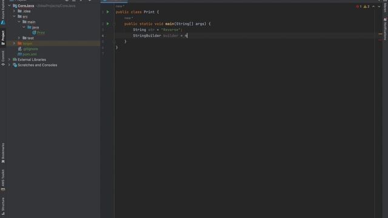Screen dimensions: 388x218
Task: Go to next highlighted error arrow
Action: 379,7
